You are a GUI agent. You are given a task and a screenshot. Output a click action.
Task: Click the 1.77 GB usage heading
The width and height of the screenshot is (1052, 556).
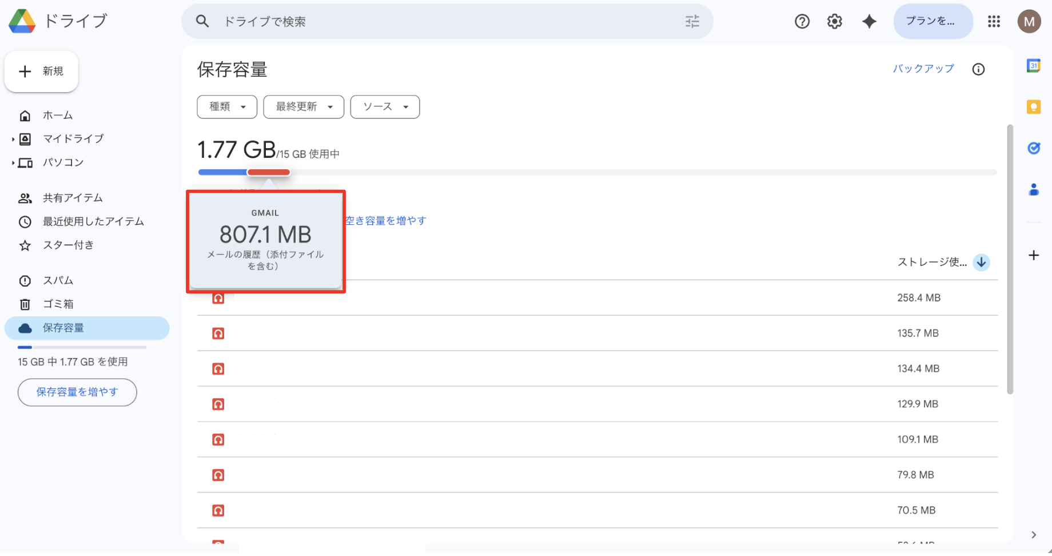click(x=237, y=150)
